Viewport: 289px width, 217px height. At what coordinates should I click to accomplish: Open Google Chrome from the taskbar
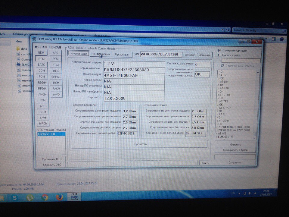click(45, 197)
